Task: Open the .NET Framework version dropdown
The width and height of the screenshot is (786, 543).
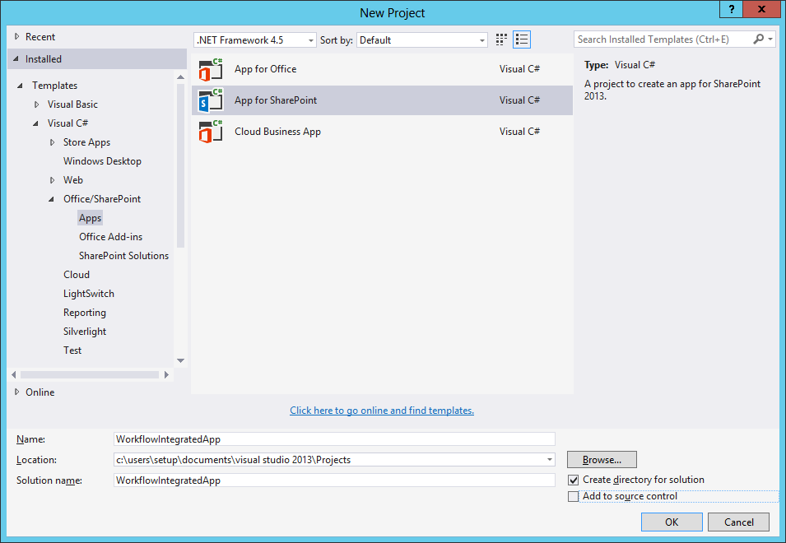Action: [x=254, y=40]
